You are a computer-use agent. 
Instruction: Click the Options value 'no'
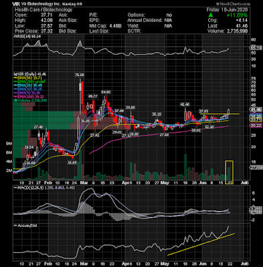(169, 15)
